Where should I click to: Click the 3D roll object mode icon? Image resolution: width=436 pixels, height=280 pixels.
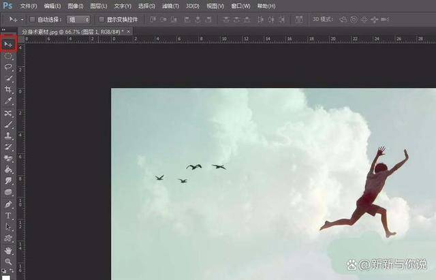pos(354,20)
